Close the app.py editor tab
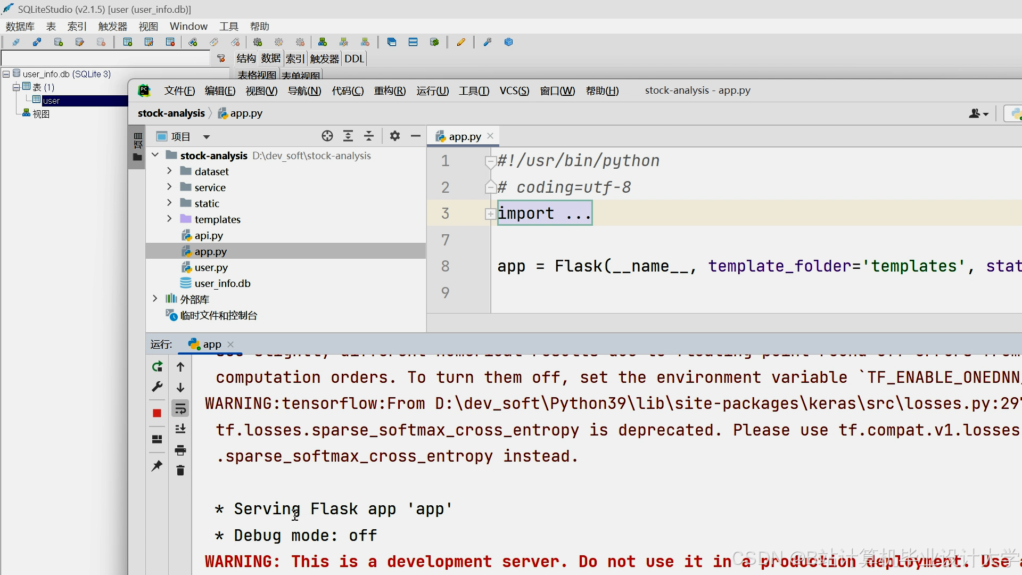 [490, 136]
